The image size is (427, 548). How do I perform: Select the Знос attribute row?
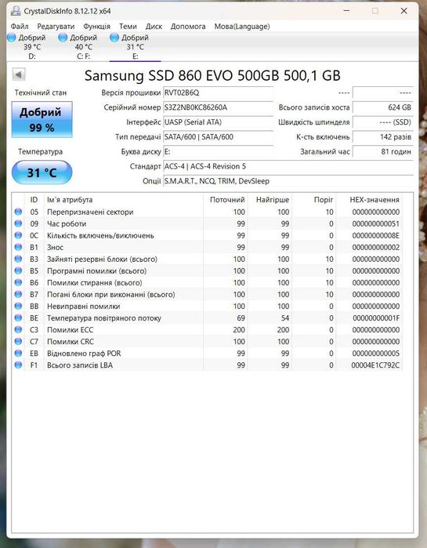(x=208, y=247)
